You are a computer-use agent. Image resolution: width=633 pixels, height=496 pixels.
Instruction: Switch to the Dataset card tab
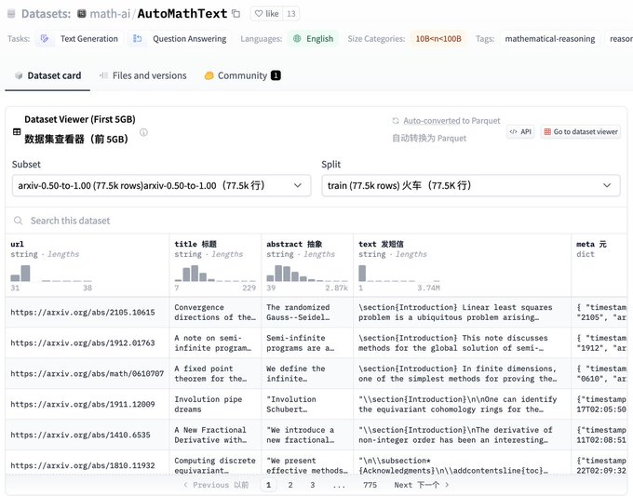point(47,76)
